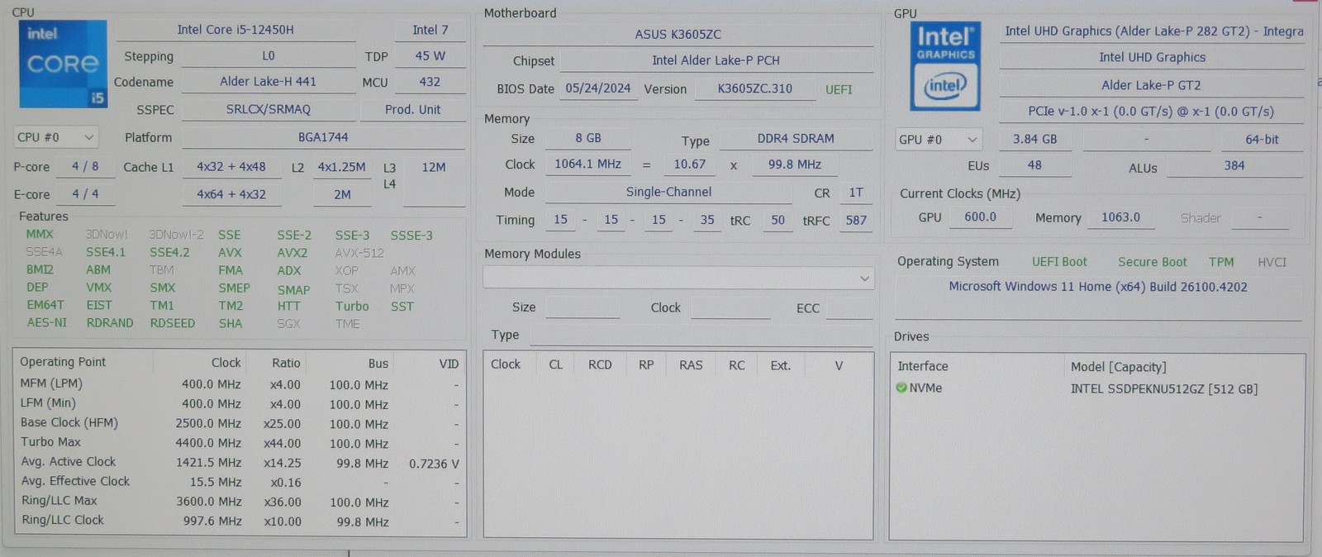Click the memory module ECC field
Viewport: 1322px width, 557px height.
coord(849,307)
